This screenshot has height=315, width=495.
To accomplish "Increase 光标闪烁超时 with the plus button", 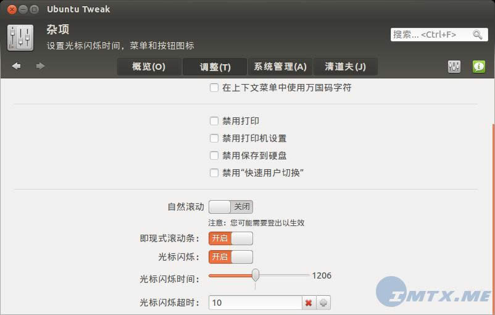I will pyautogui.click(x=323, y=303).
